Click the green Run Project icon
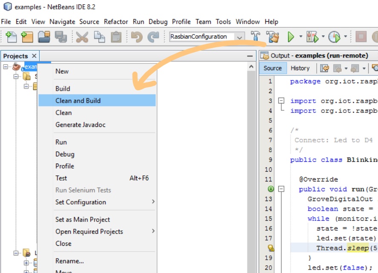The image size is (378, 273). click(291, 37)
